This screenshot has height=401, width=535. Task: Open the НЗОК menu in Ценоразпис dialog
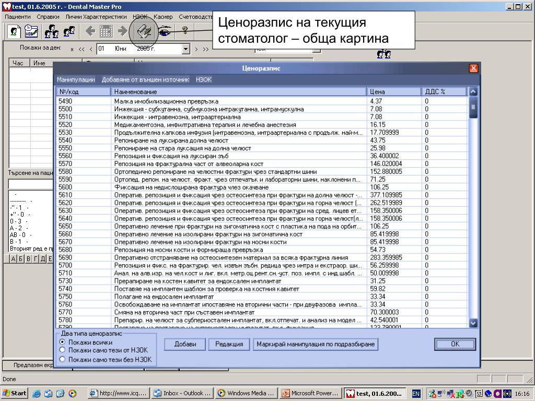204,79
